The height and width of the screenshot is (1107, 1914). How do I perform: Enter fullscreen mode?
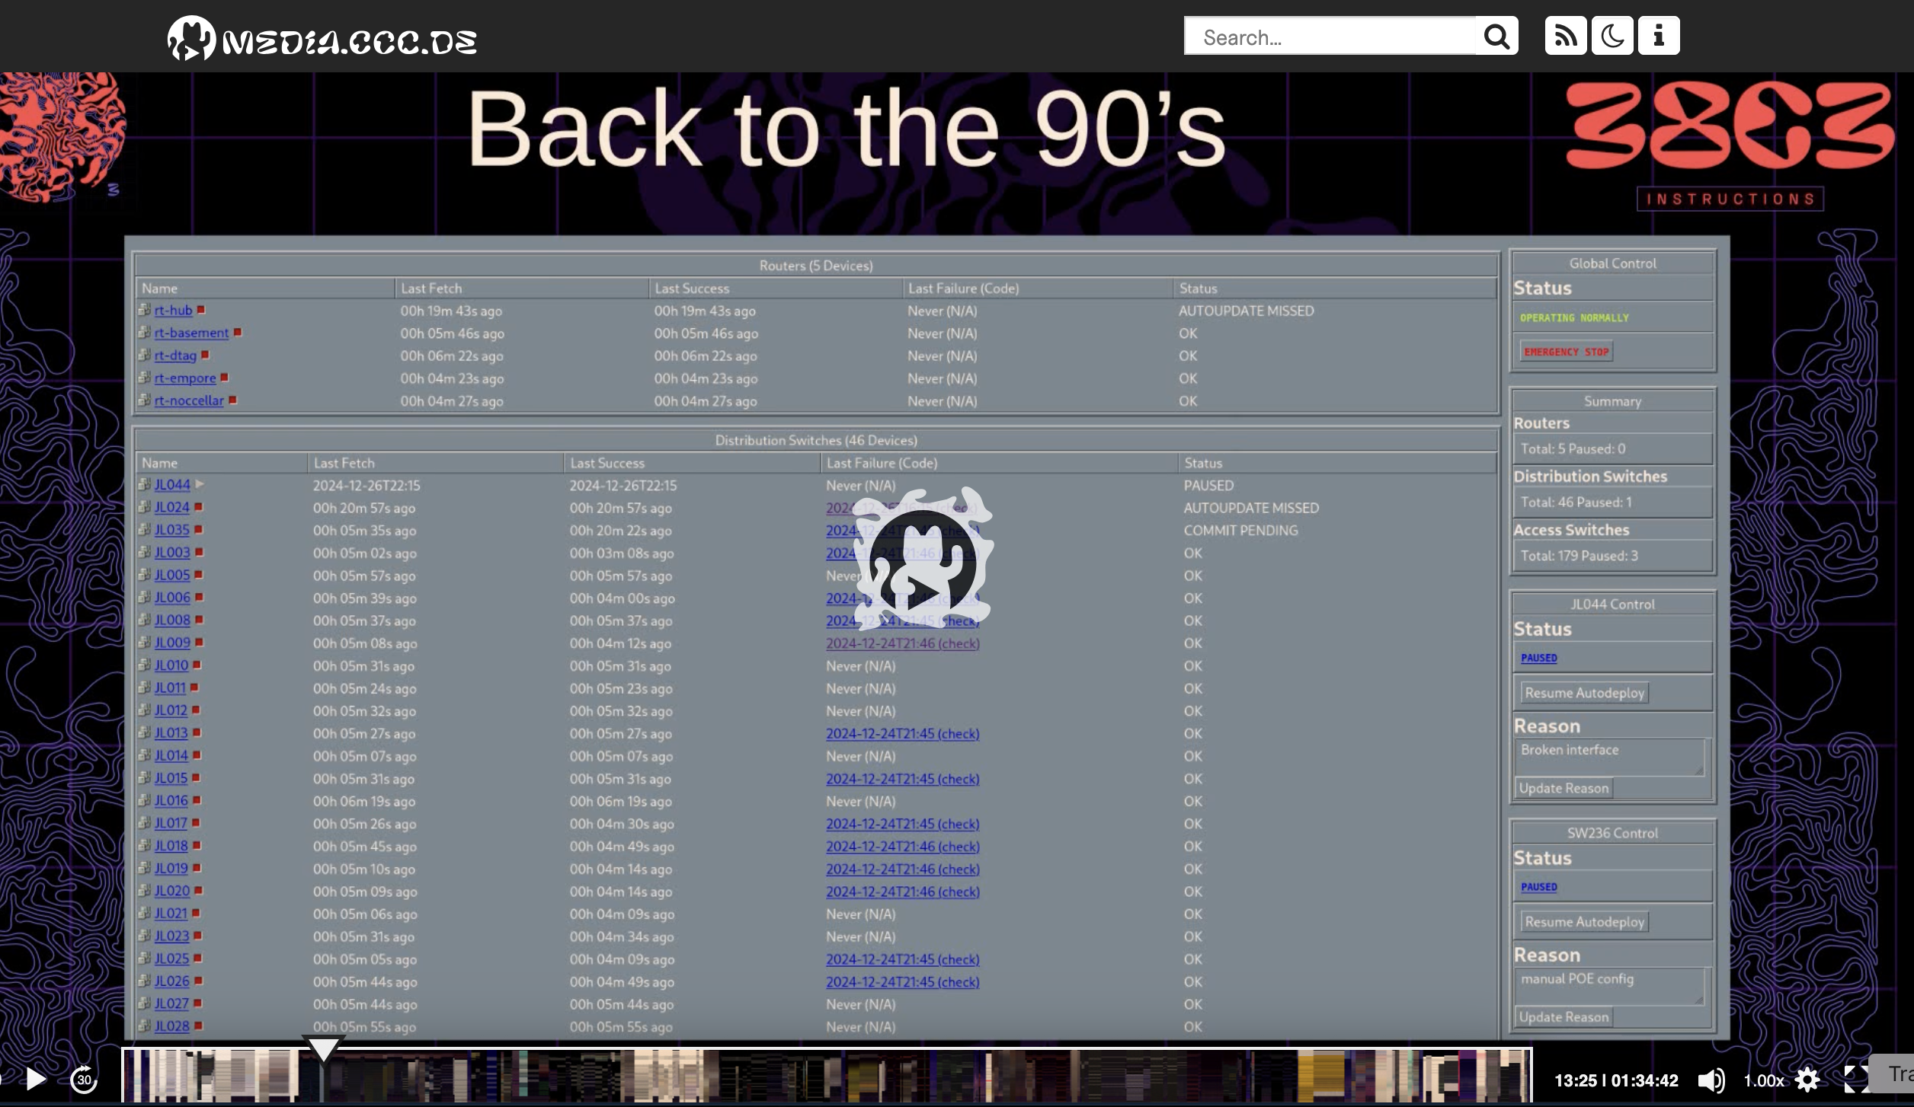(x=1855, y=1080)
